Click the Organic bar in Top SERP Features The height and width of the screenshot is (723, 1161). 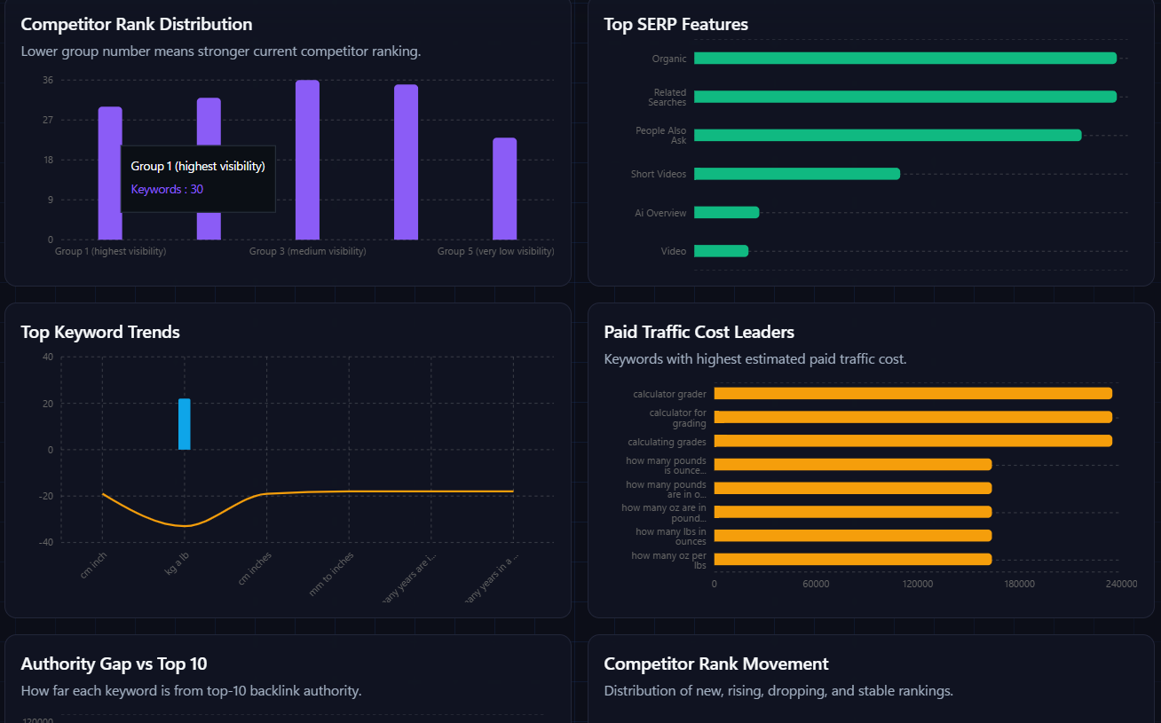point(905,59)
